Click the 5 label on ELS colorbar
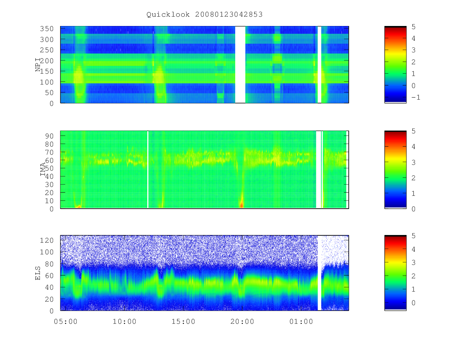Image resolution: width=465 pixels, height=349 pixels. pyautogui.click(x=413, y=236)
